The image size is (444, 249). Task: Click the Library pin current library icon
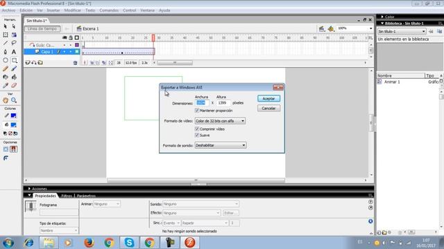pos(431,31)
